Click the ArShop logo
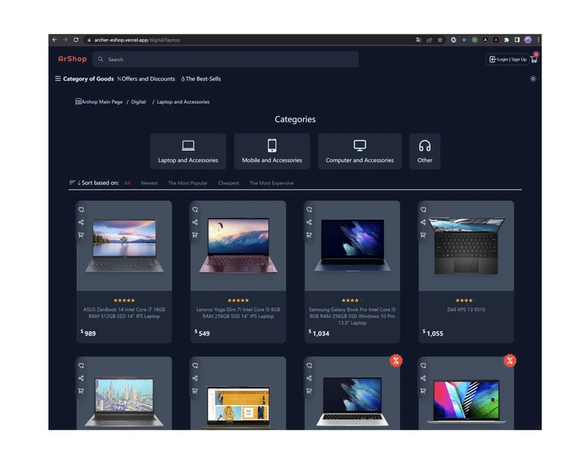The width and height of the screenshot is (586, 471). 72,59
